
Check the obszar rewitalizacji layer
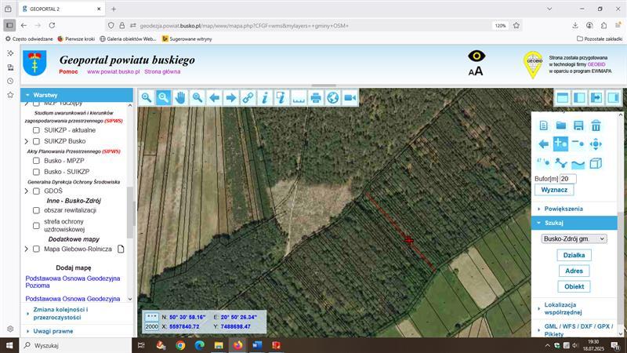click(x=36, y=210)
